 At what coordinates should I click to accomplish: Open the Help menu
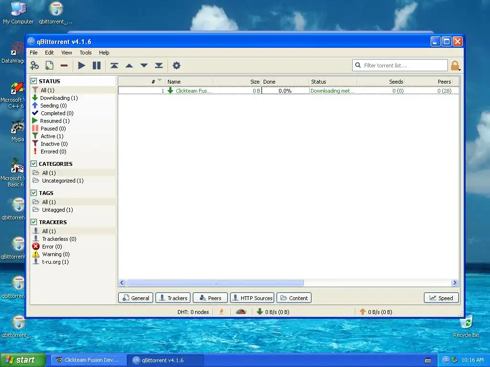[x=104, y=53]
